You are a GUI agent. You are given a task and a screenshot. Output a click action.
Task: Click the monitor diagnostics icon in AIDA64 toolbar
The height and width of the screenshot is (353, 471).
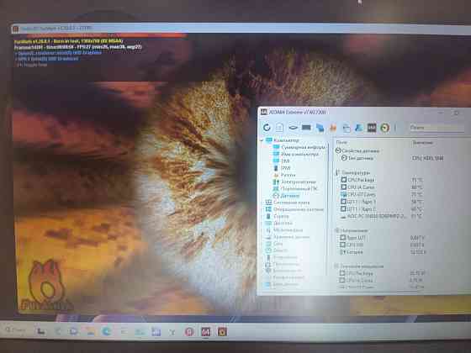click(x=320, y=128)
